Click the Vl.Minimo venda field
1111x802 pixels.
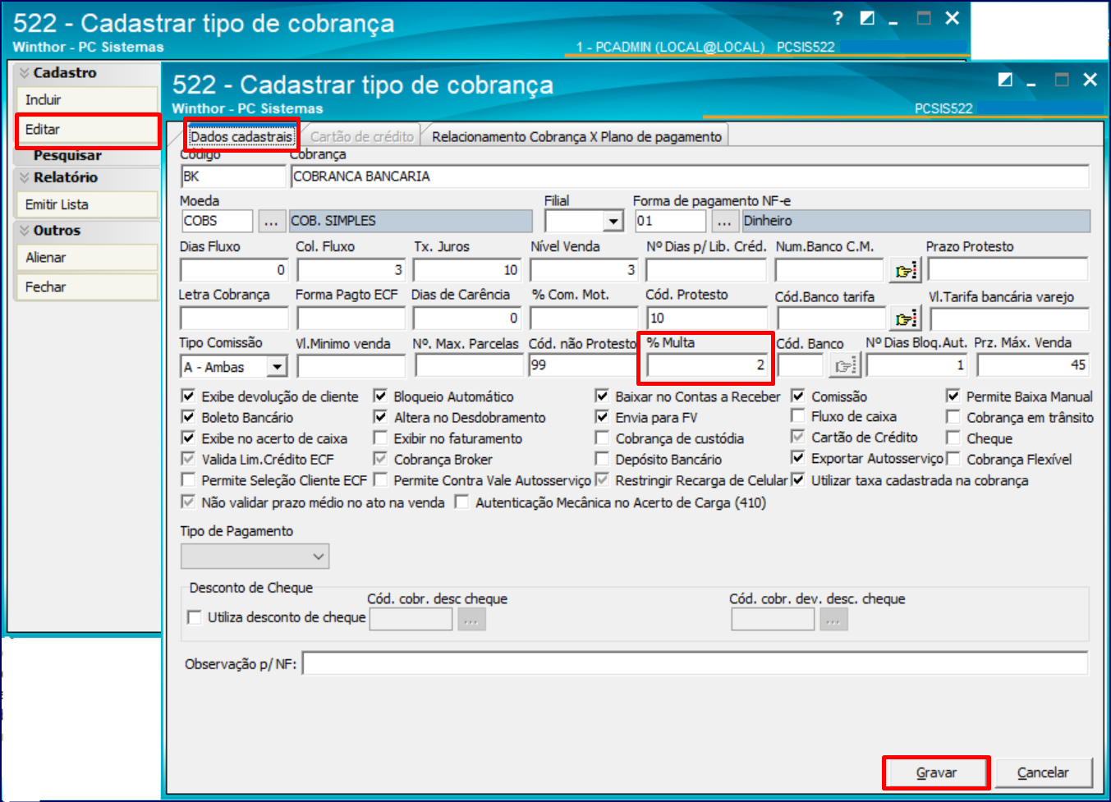point(351,366)
